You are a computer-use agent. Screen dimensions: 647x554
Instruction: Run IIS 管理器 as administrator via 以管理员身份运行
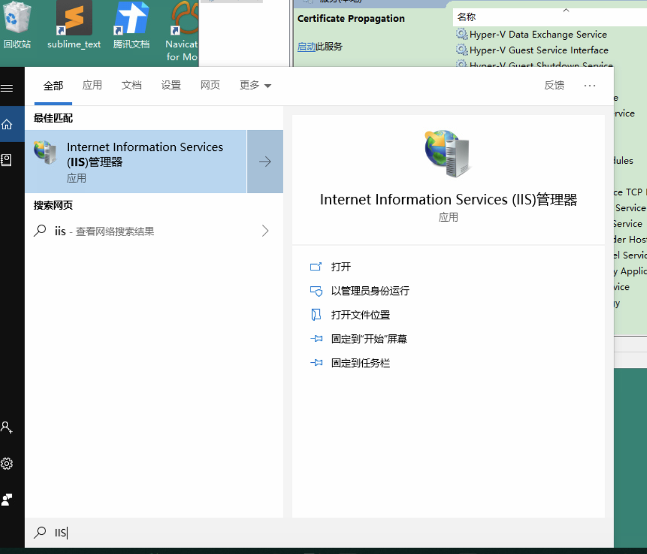370,291
